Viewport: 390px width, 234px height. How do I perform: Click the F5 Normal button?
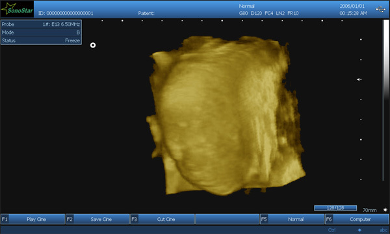tap(292, 219)
